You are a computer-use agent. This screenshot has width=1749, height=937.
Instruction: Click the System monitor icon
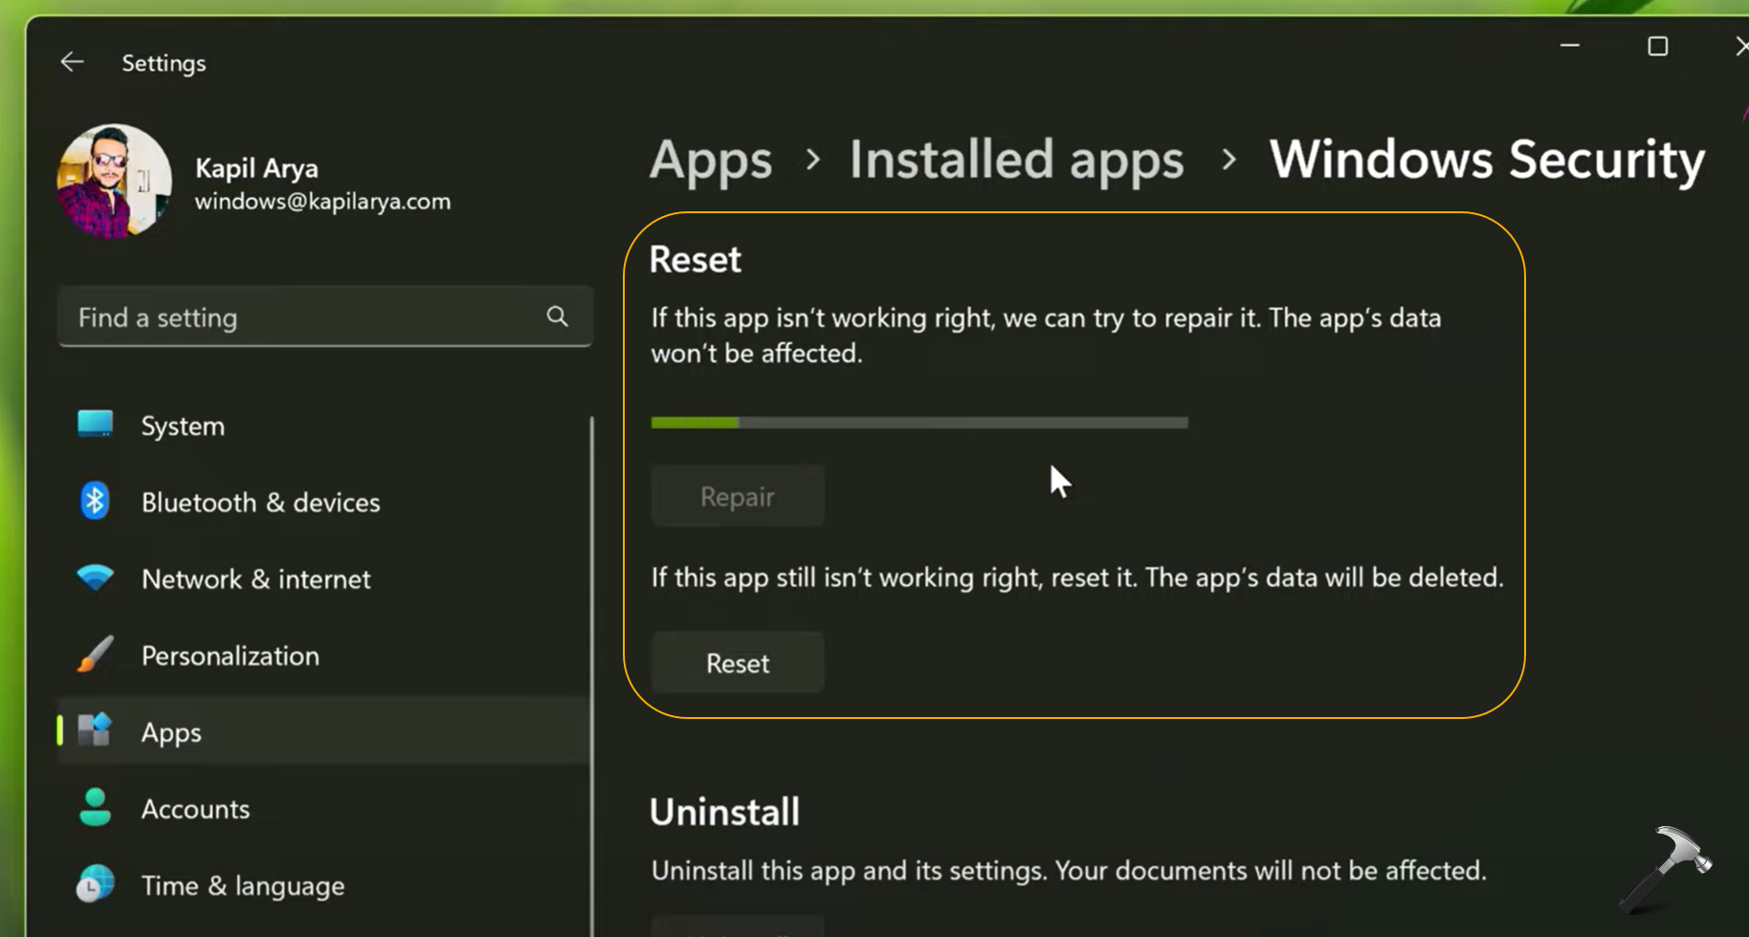pos(95,425)
